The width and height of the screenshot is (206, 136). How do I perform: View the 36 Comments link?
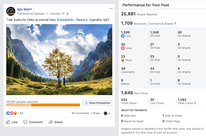(80, 113)
